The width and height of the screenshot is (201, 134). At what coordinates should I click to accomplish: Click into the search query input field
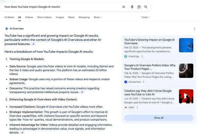tap(62, 7)
